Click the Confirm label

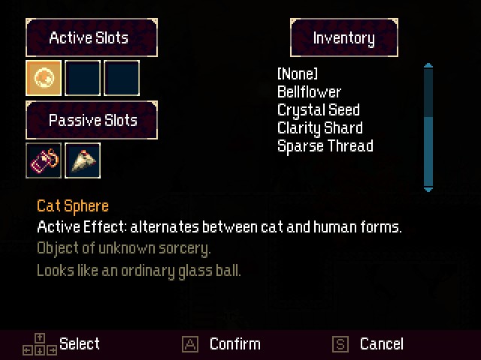(x=234, y=344)
